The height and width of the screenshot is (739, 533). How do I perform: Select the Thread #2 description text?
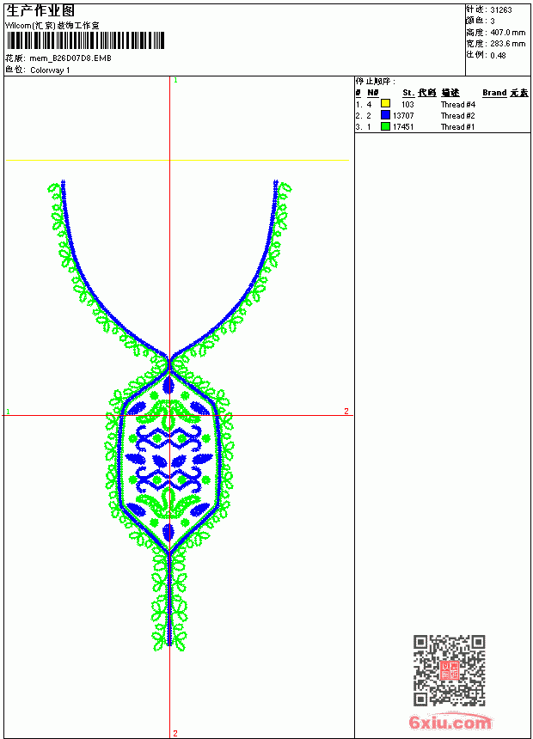point(457,115)
